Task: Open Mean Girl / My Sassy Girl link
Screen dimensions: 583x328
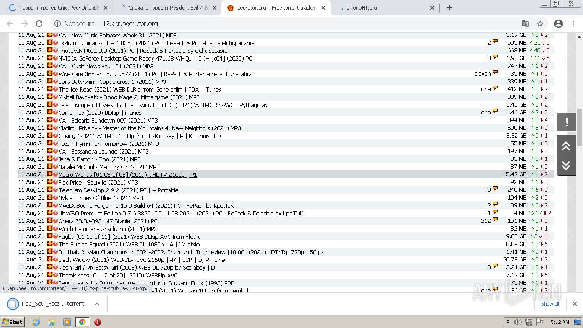Action: 136,267
